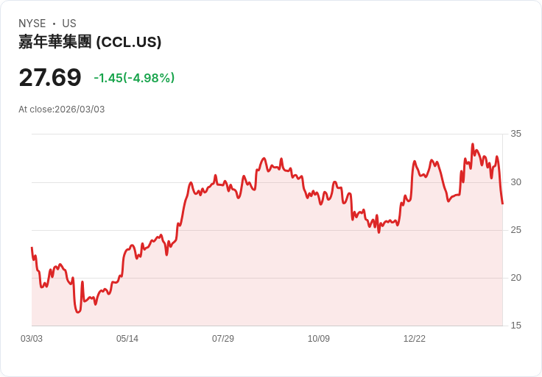Click the chart line's starting point

(32, 248)
